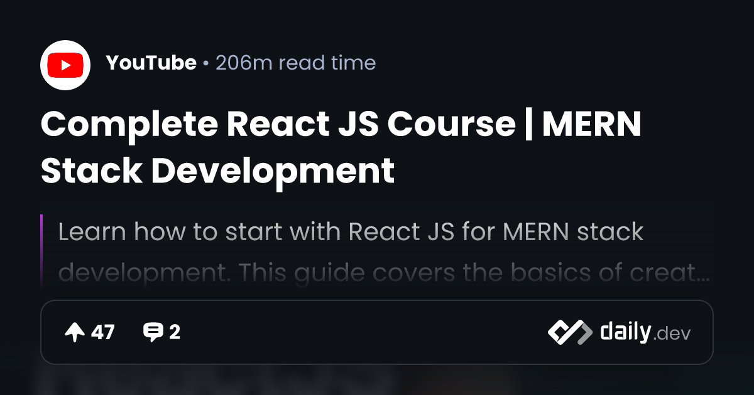Screen dimensions: 754x395
Task: Click the purple quote bar beside summary
Action: coord(41,251)
